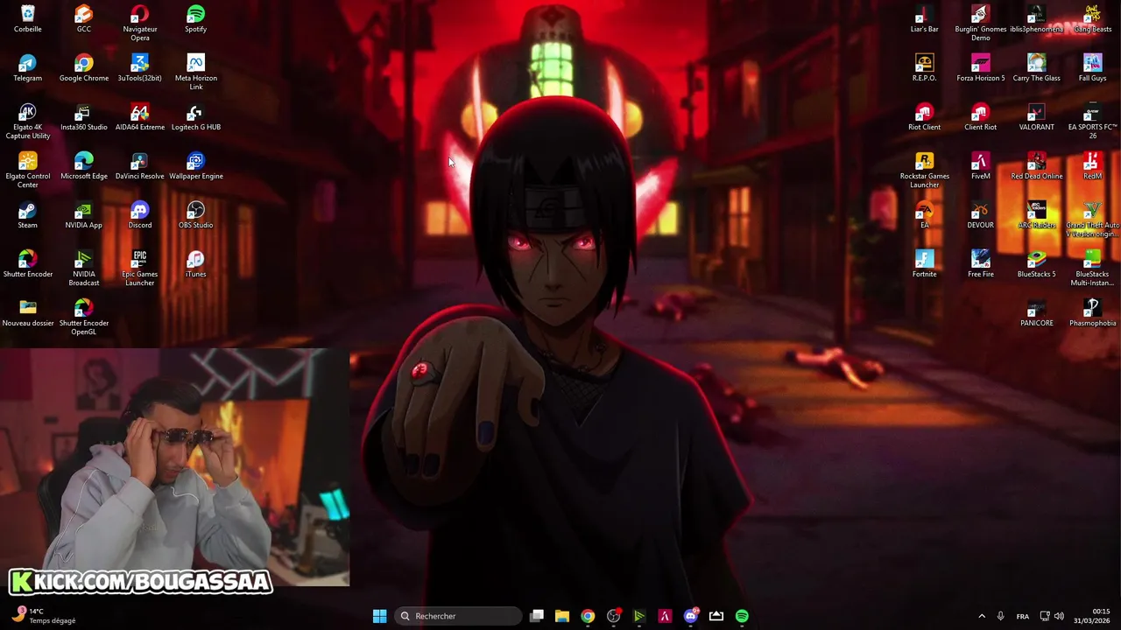Open the volume control in system tray
1121x630 pixels.
pos(1059,616)
